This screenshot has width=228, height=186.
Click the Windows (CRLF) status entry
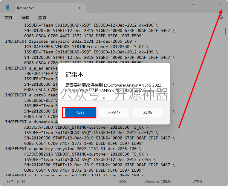point(157,182)
